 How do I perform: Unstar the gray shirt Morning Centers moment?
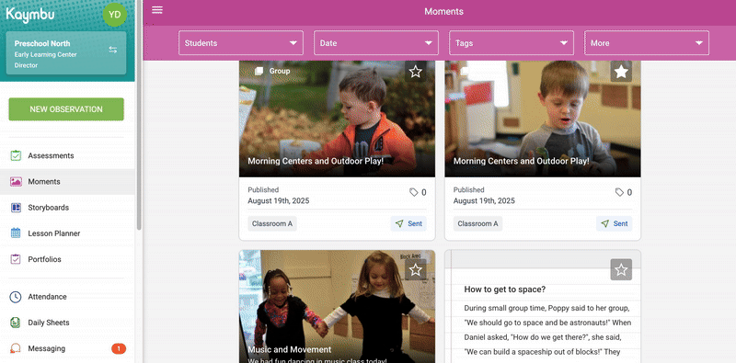[x=621, y=72]
